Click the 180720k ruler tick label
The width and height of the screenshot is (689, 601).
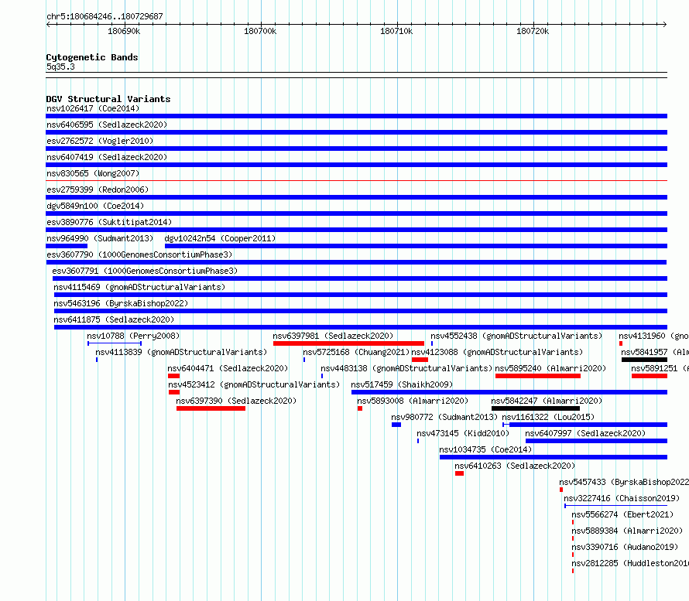pos(533,31)
